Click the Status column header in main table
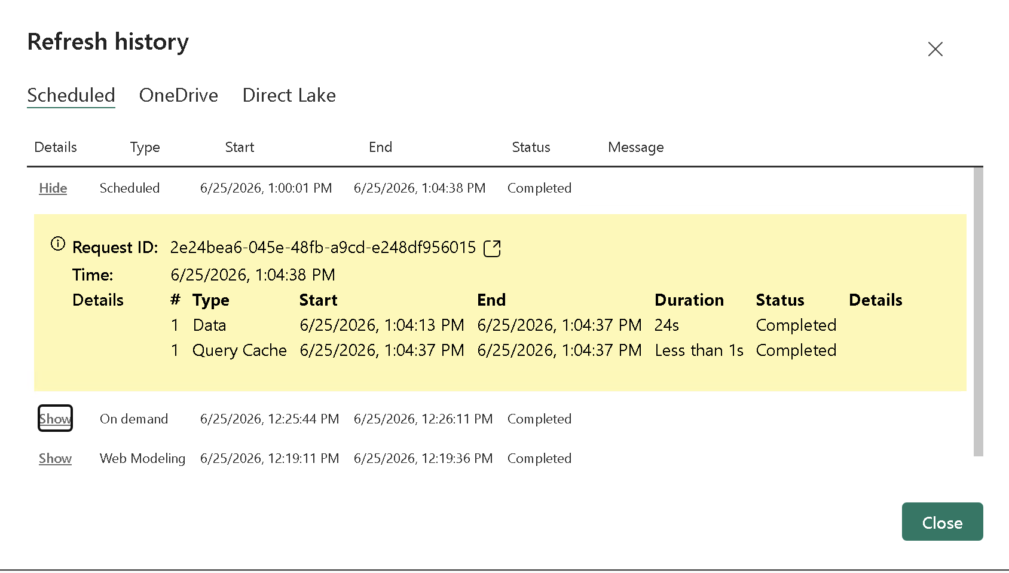Viewport: 1009px width, 573px height. (x=531, y=147)
